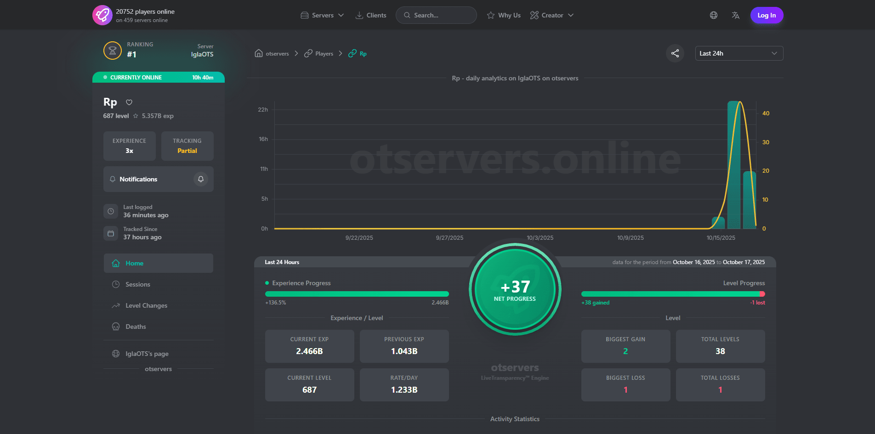The height and width of the screenshot is (434, 875).
Task: Click the Deaths skull icon
Action: [116, 327]
